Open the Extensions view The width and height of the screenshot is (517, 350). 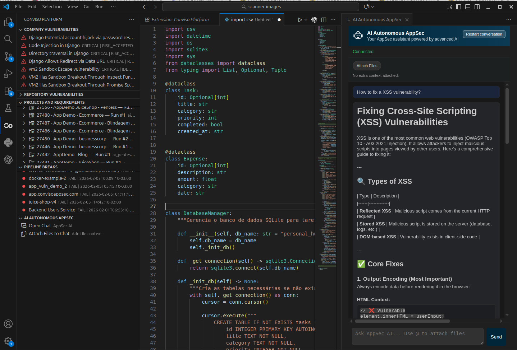pyautogui.click(x=8, y=91)
